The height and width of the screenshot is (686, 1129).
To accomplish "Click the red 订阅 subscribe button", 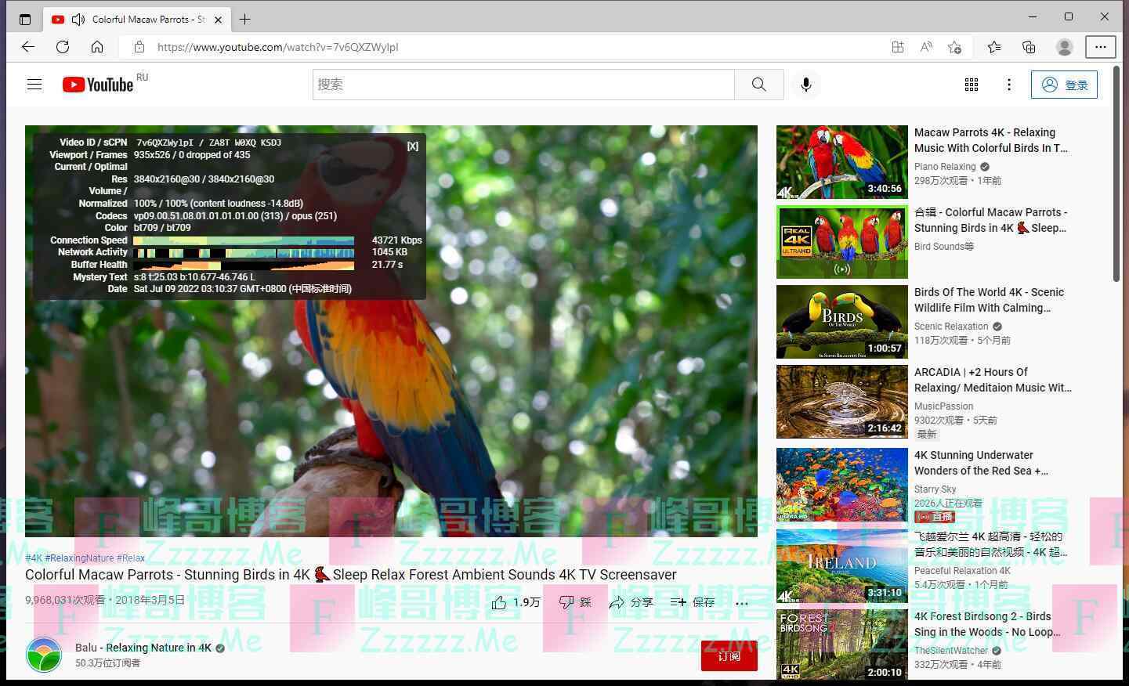I will [729, 655].
